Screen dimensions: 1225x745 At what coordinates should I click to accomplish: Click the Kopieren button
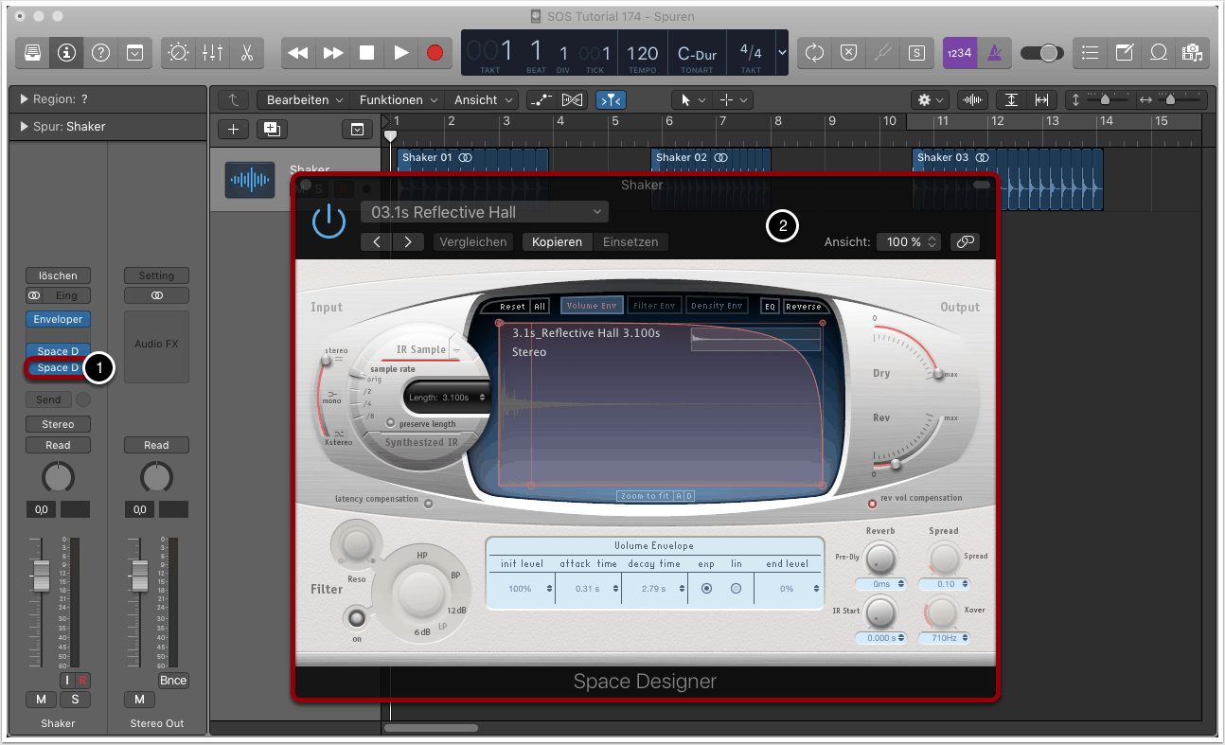pos(557,242)
